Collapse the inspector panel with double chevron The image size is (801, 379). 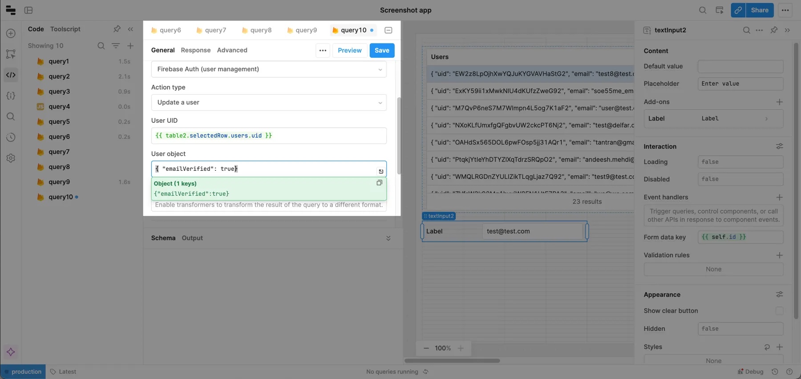(x=788, y=30)
